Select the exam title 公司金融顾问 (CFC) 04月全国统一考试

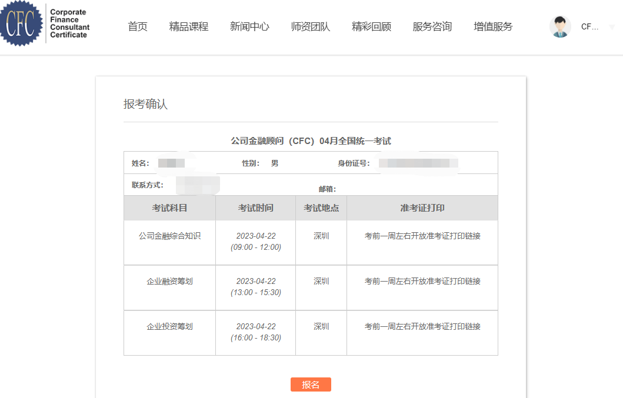[x=311, y=141]
